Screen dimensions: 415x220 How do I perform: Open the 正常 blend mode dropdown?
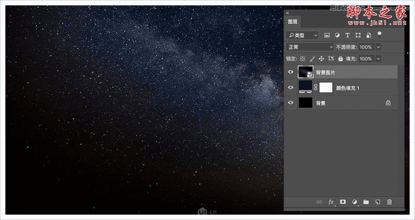[310, 47]
